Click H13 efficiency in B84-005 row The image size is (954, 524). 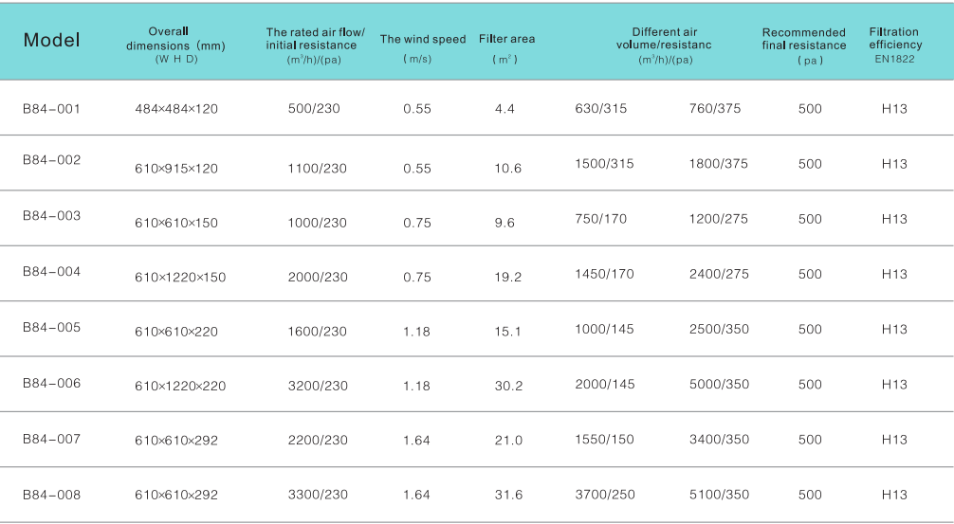pos(894,330)
